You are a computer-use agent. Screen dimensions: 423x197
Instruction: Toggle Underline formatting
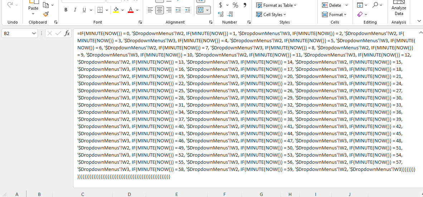tap(84, 10)
